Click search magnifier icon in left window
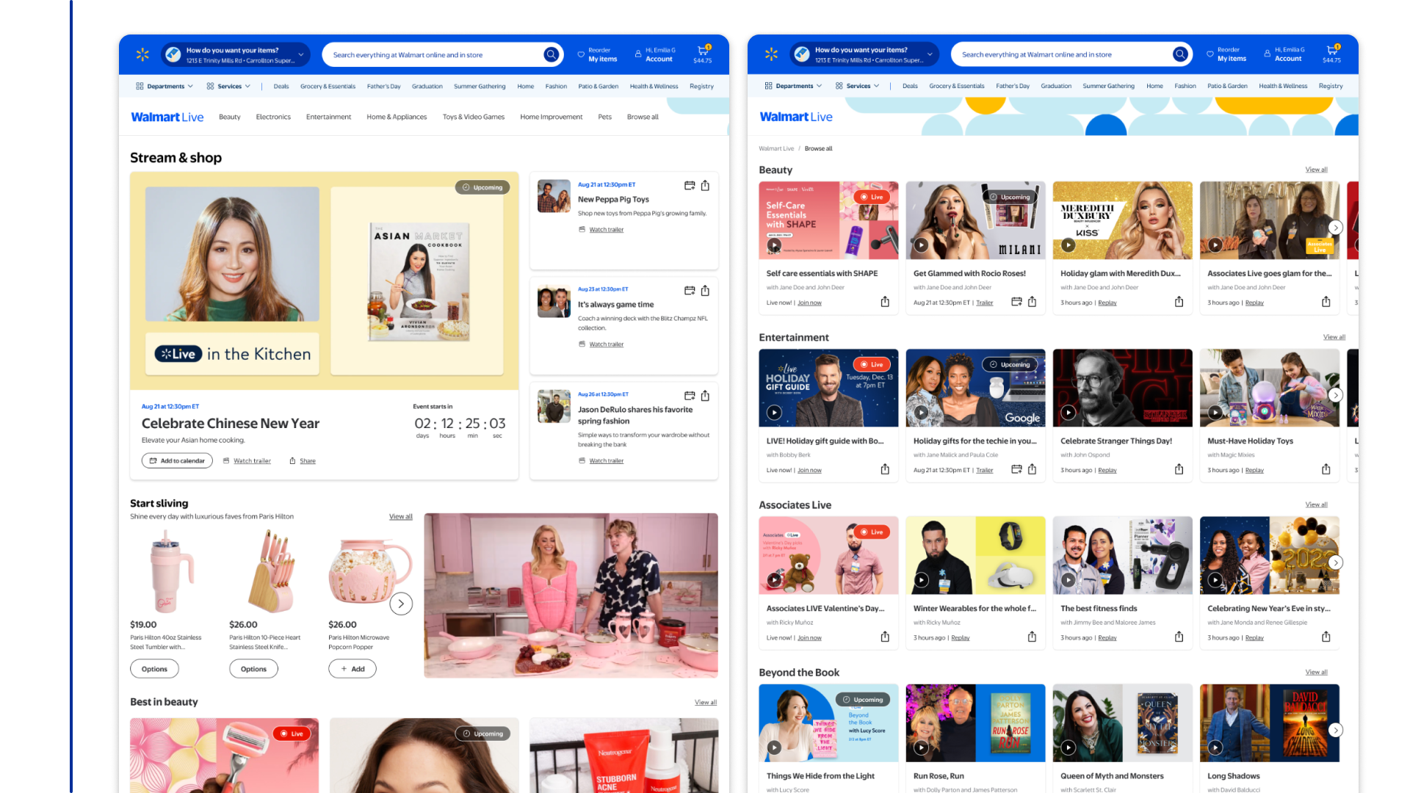Screen dimensions: 1410x793 (551, 54)
